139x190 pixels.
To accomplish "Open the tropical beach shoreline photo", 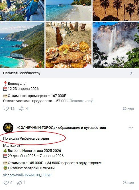I will (69, 10).
